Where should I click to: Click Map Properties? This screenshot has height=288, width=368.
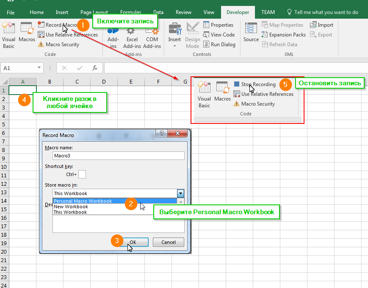pyautogui.click(x=282, y=25)
